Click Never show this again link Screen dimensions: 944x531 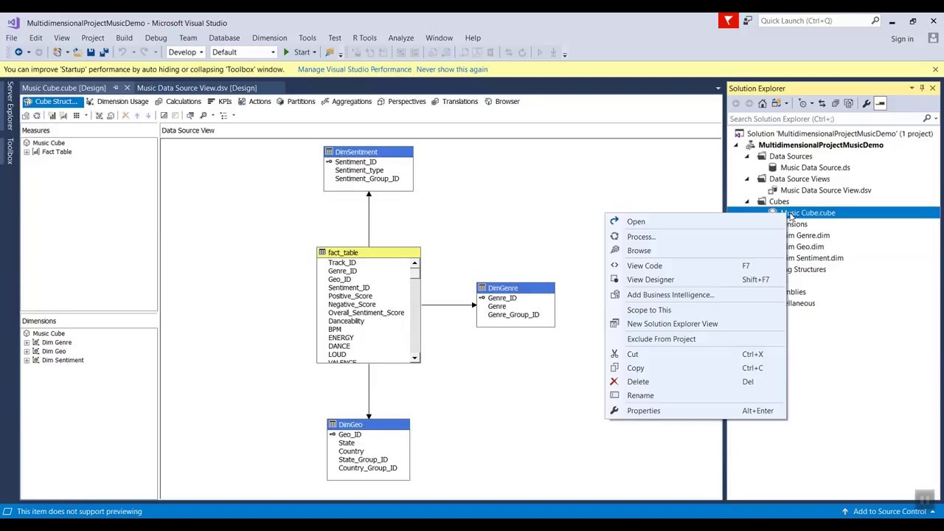(451, 69)
